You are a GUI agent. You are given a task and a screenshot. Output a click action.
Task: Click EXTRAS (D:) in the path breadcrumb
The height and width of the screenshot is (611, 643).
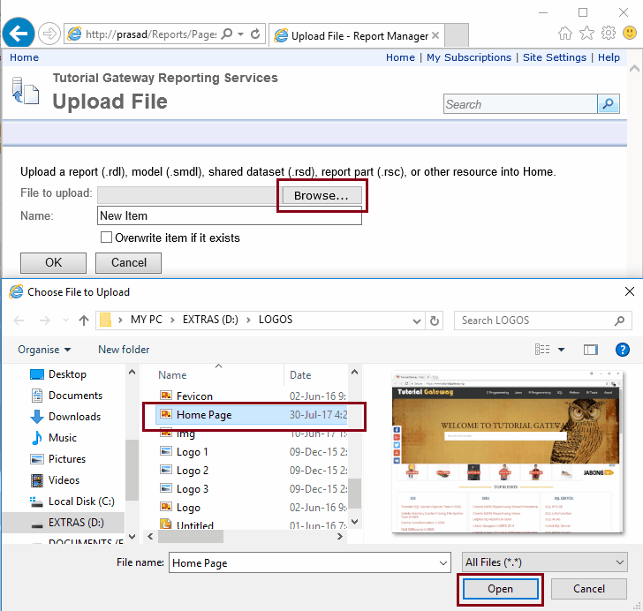point(210,320)
